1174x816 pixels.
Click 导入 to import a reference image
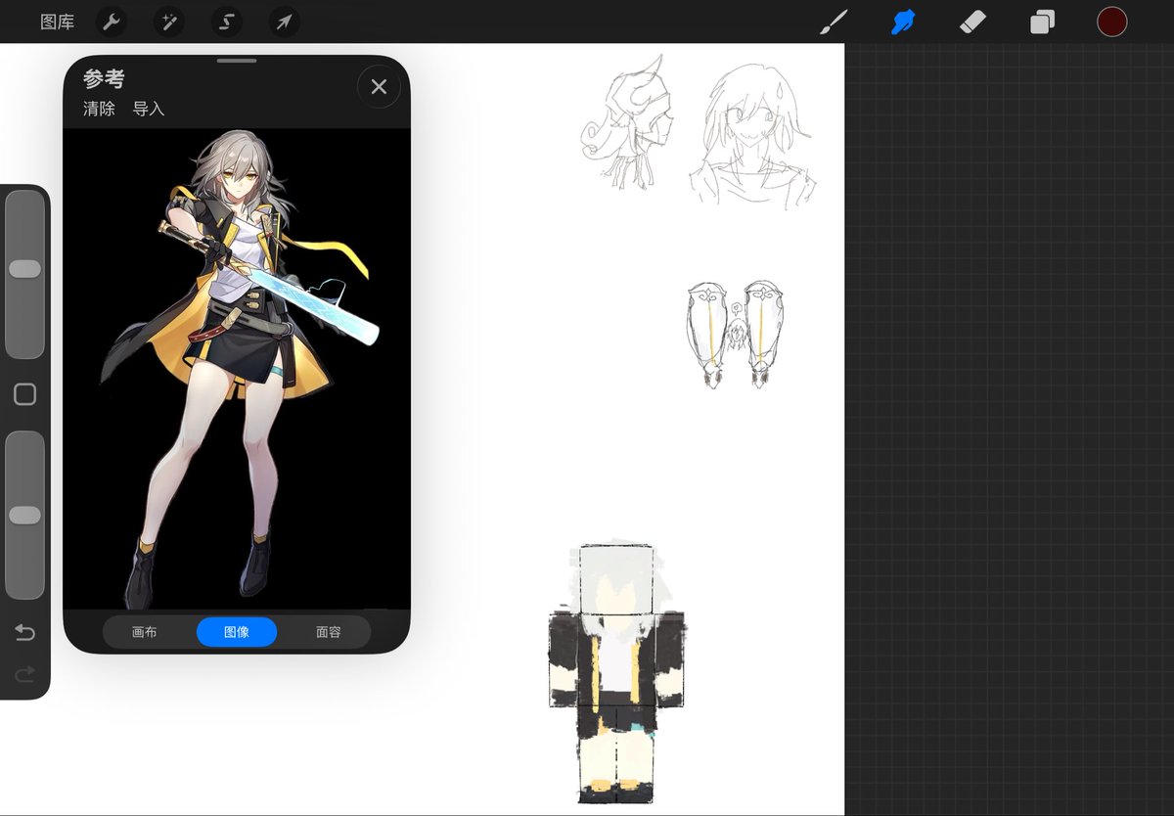pyautogui.click(x=149, y=109)
